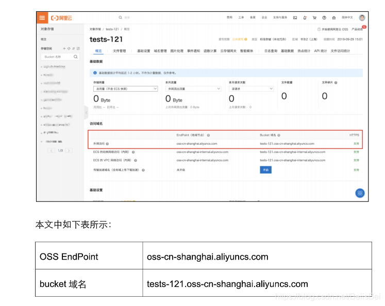The height and width of the screenshot is (306, 385).
Task: Sort the bucket list
Action: 73,48
